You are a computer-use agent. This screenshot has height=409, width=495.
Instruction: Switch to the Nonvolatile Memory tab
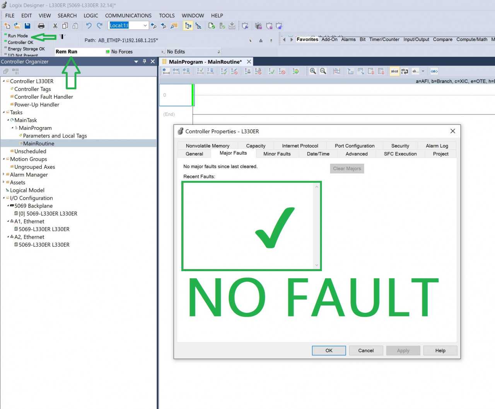208,146
